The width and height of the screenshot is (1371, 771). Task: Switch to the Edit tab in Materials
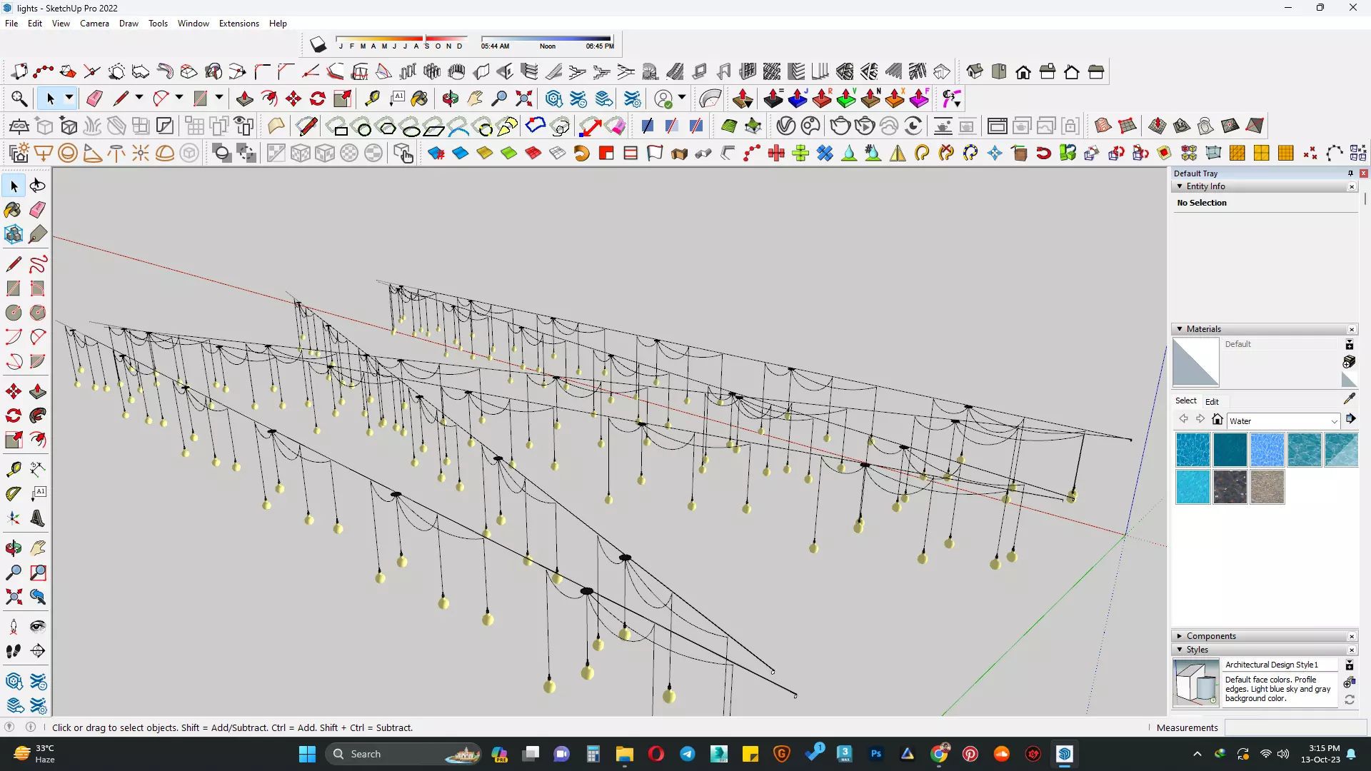coord(1212,401)
